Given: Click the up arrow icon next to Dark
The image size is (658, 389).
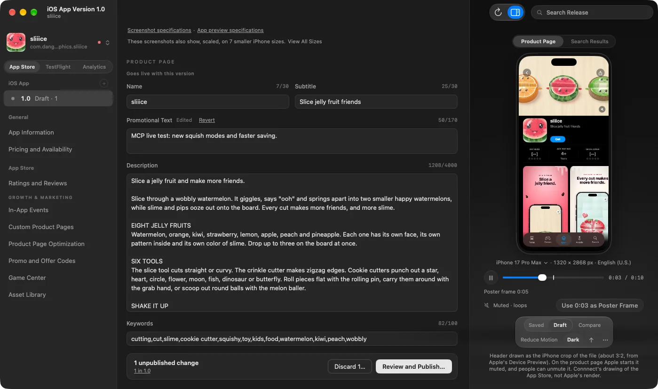Looking at the screenshot, I should click(591, 340).
